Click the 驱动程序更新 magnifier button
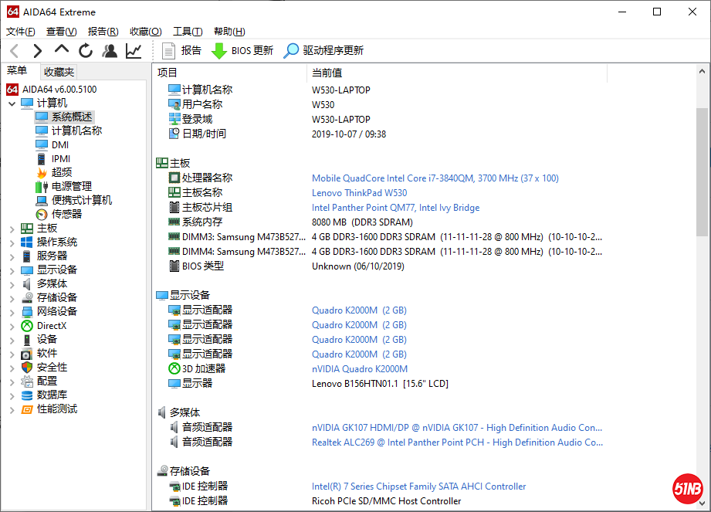Viewport: 711px width, 512px height. point(323,51)
